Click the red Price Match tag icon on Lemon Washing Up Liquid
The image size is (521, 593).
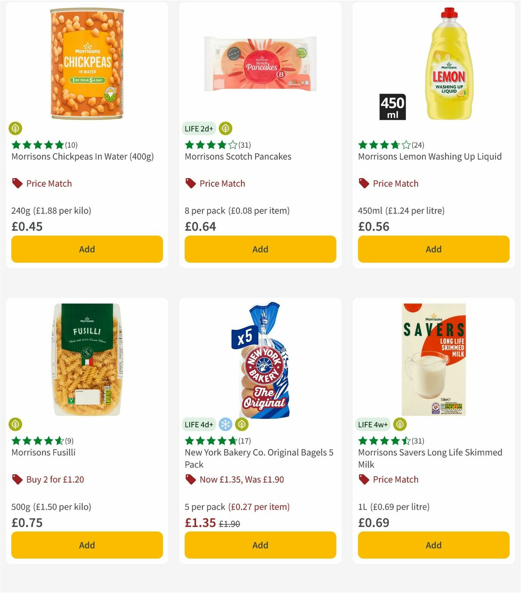point(363,183)
